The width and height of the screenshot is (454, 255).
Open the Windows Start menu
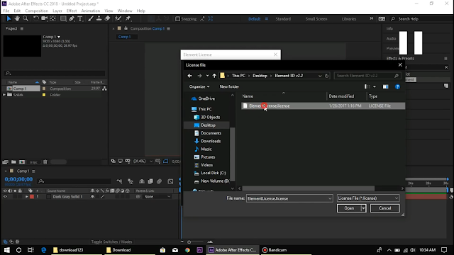6,250
